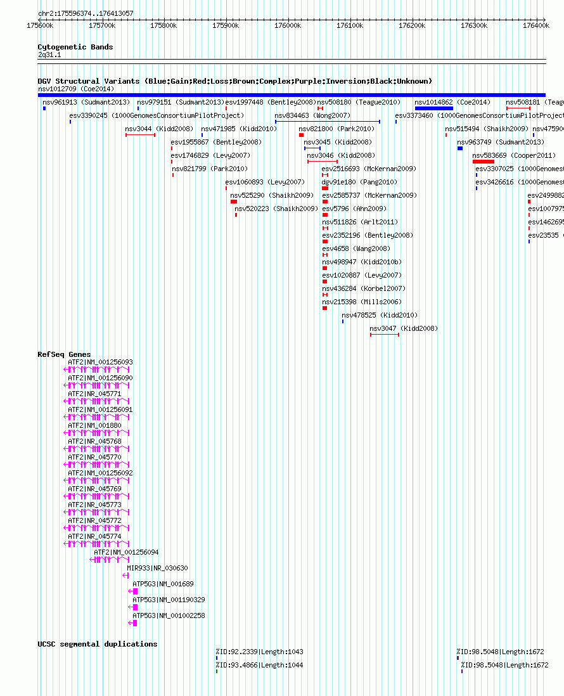Click nsv498947 (Kidd2010b) label

[362, 262]
